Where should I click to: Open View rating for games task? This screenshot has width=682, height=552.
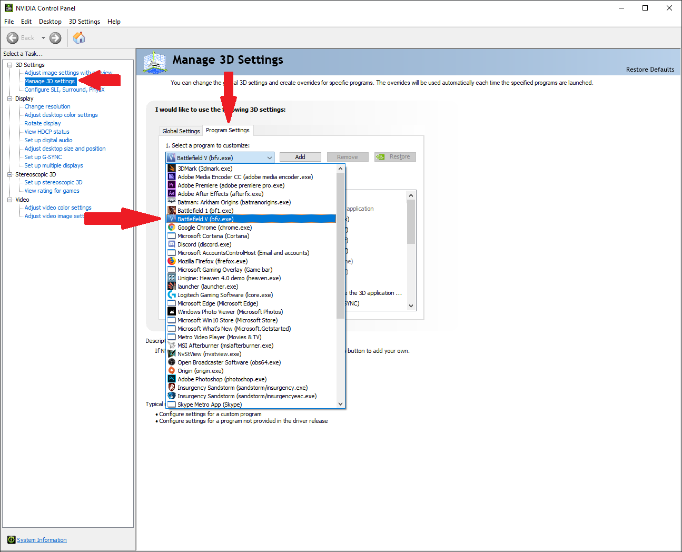tap(52, 191)
